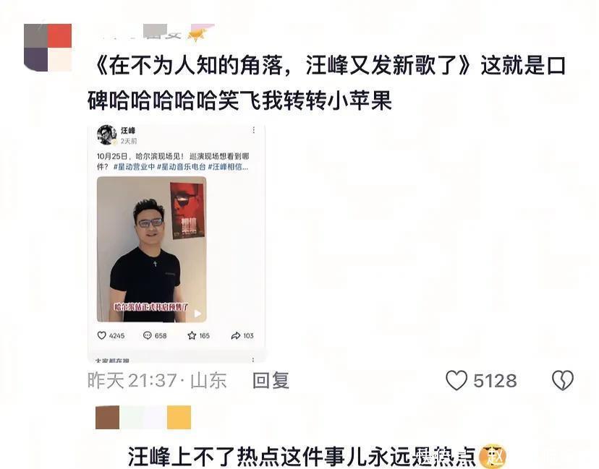Play the embedded video of the man
The width and height of the screenshot is (599, 469).
pos(197,314)
